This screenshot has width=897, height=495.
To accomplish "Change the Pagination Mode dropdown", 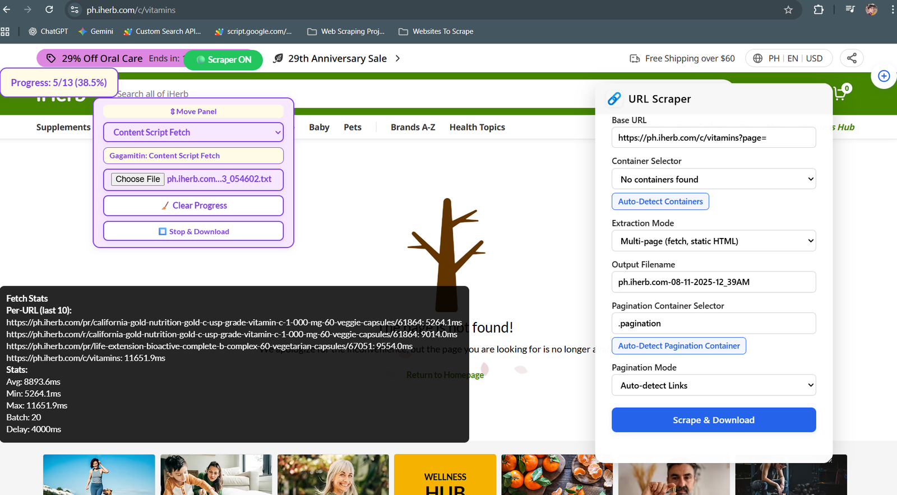I will point(713,385).
